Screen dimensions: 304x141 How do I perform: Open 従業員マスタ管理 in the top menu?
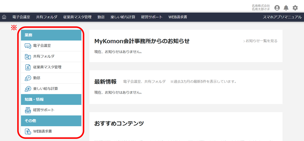point(77,17)
